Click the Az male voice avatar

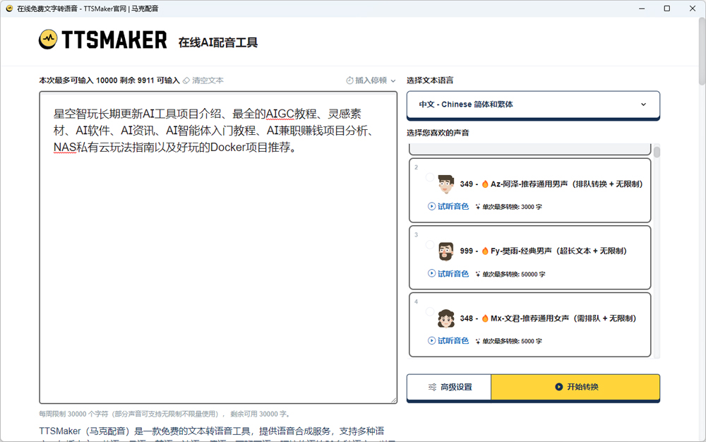coord(445,184)
